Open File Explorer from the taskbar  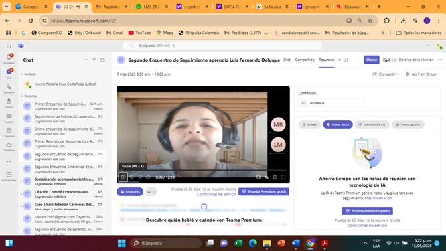[x=267, y=243]
